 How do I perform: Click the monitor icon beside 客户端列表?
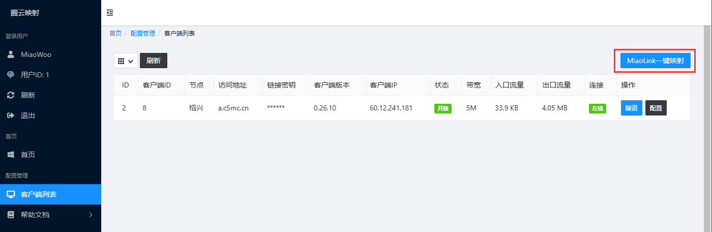coord(11,194)
